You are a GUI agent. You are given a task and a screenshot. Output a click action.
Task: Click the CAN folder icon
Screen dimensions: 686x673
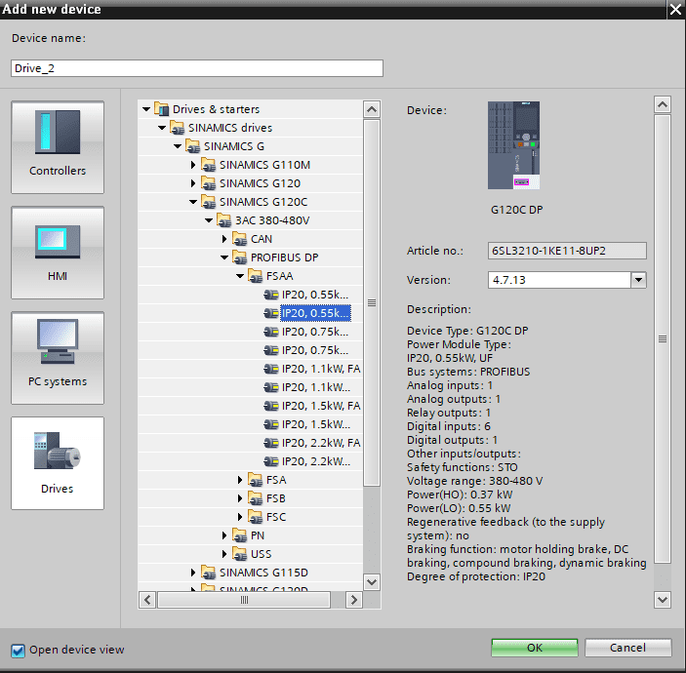pos(240,239)
